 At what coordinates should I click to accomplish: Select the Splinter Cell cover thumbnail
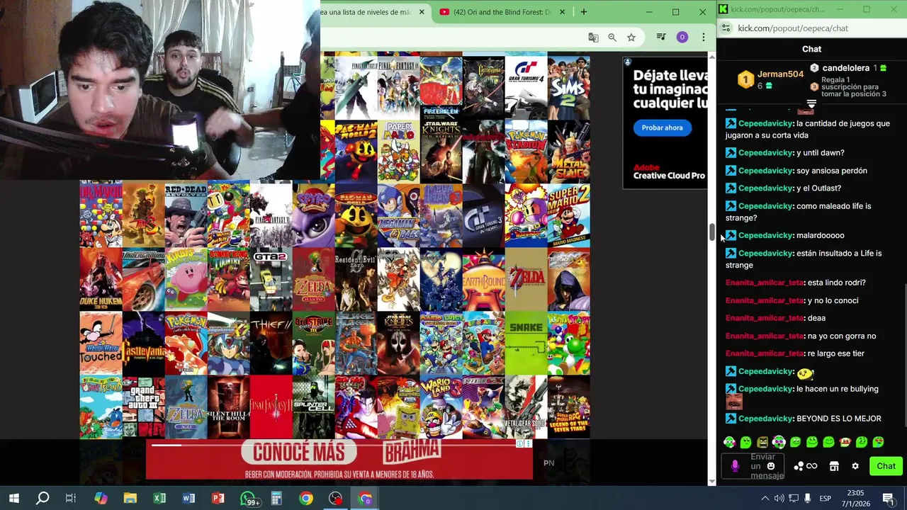(313, 407)
